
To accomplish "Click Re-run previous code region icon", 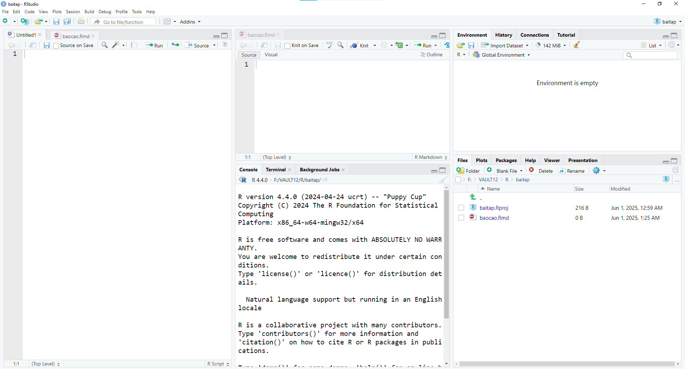I will tap(175, 45).
